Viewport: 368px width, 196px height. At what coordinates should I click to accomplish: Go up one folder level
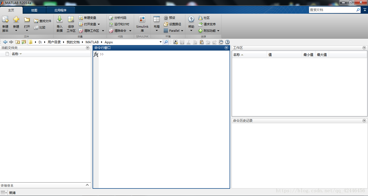(18, 42)
